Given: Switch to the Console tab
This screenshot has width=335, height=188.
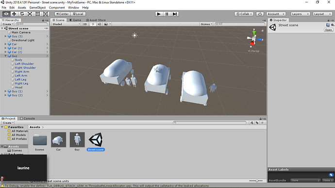Looking at the screenshot, I should point(27,119).
